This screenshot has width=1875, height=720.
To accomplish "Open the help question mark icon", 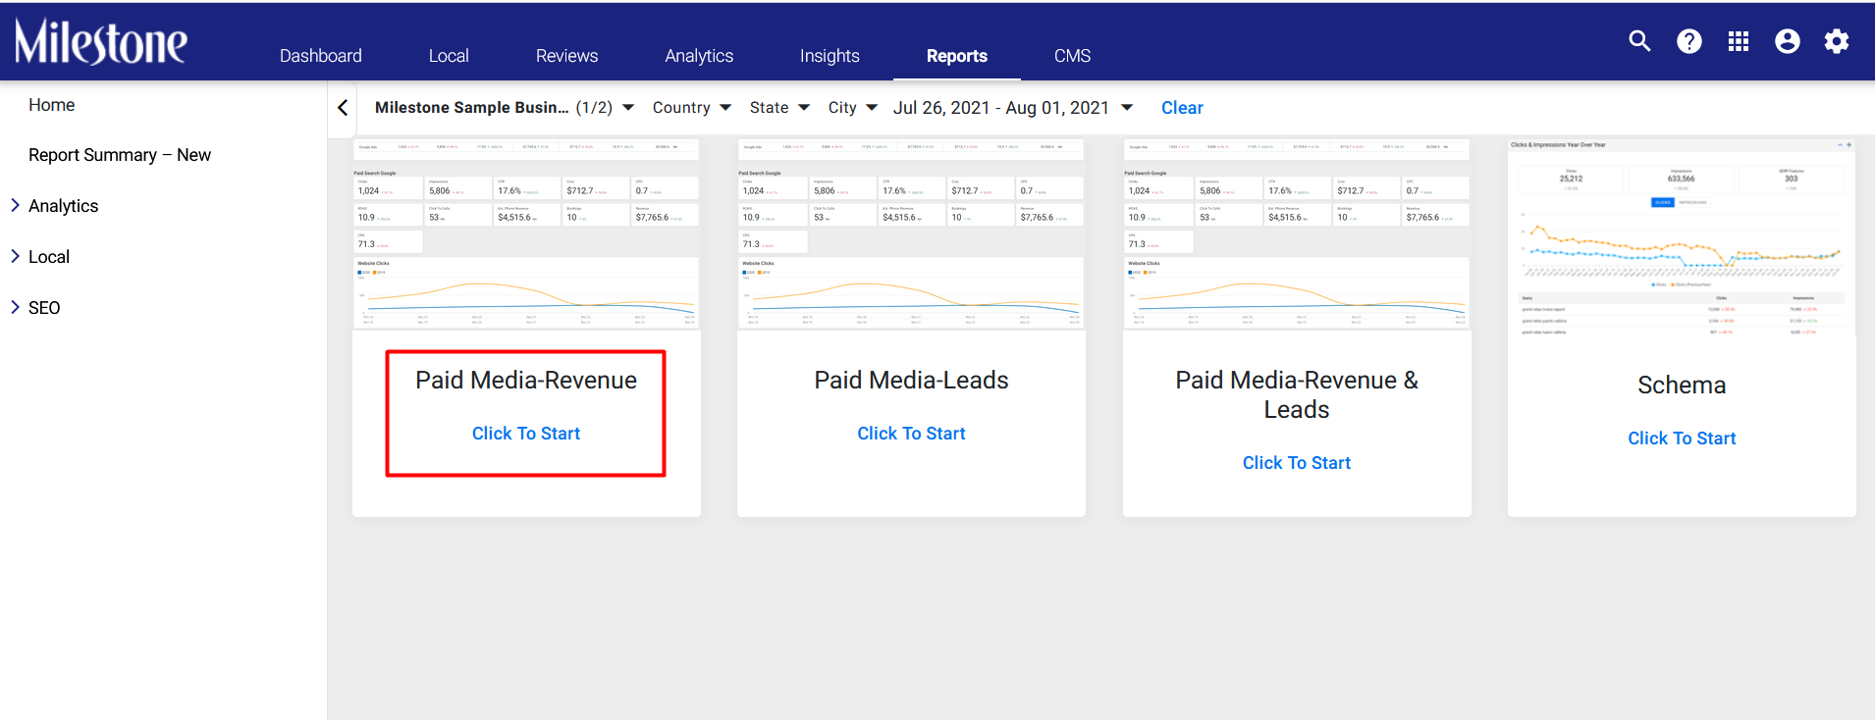I will coord(1689,41).
